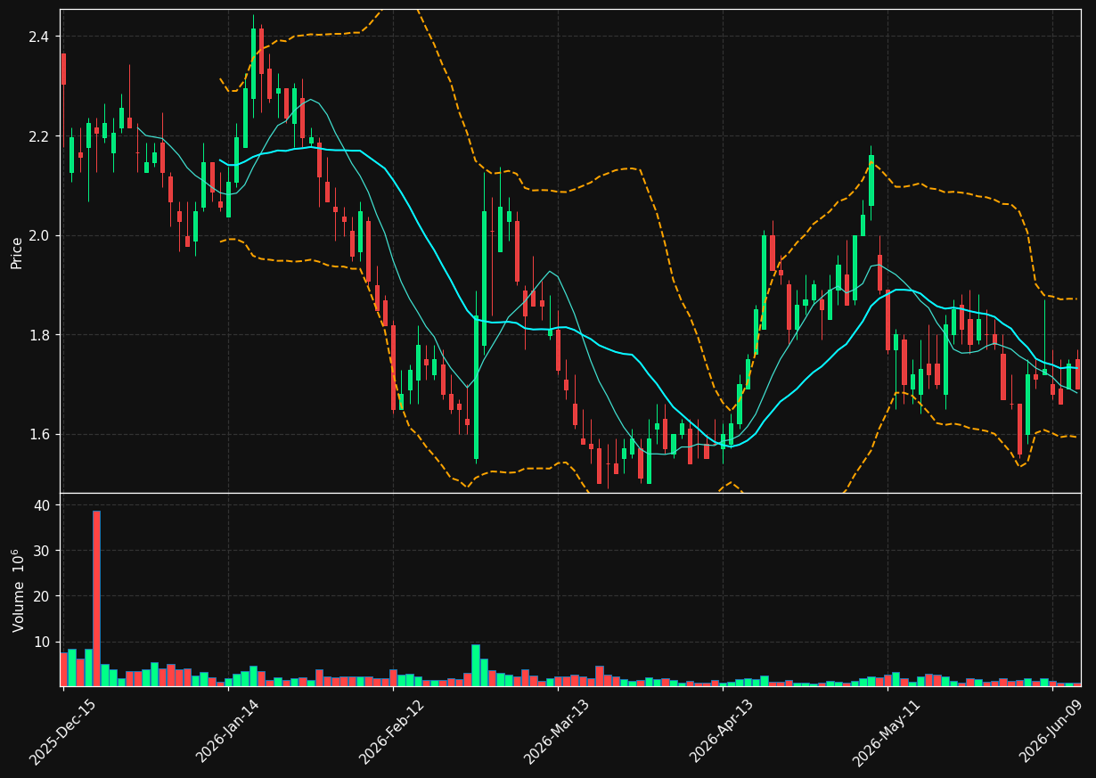Click the 1.8 price tick label
This screenshot has height=778, width=1096.
pos(38,335)
